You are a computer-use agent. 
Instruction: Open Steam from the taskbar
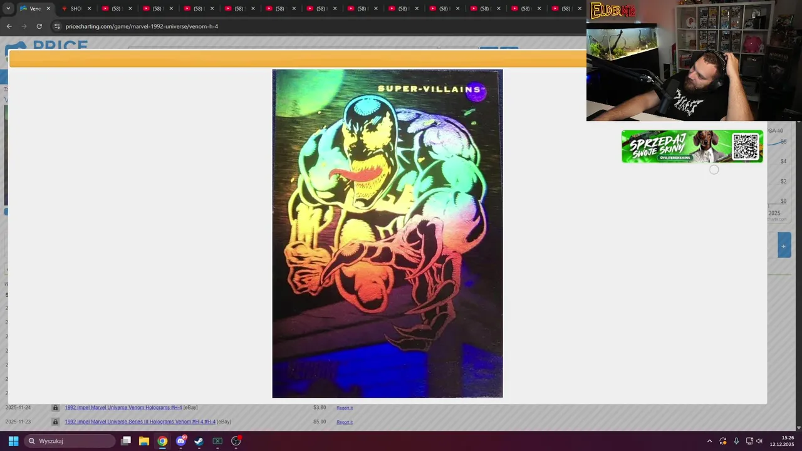pos(199,441)
